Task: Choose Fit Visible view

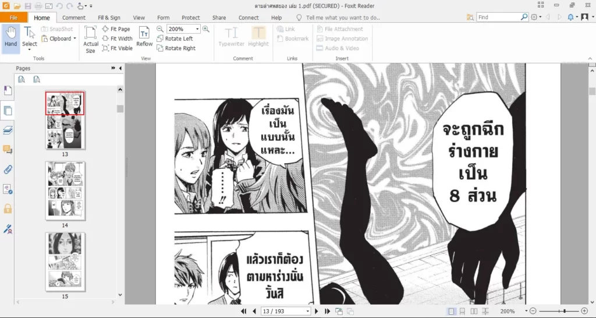Action: click(x=118, y=48)
